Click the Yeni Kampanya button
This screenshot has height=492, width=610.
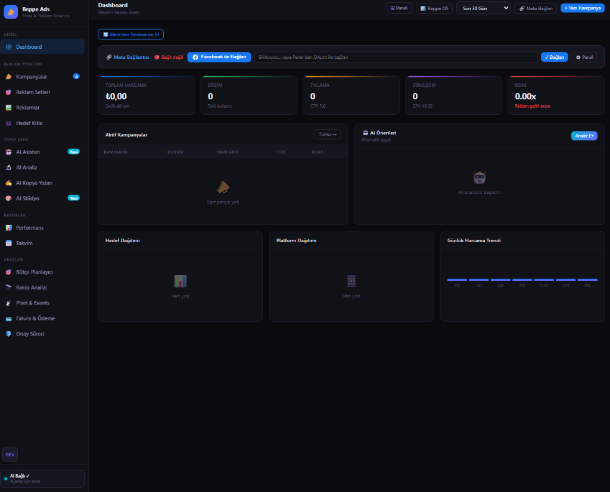coord(582,8)
